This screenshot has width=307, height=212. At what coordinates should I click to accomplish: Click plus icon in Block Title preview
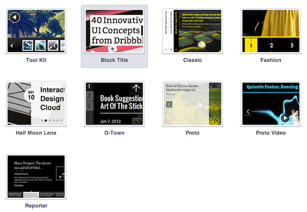(113, 49)
